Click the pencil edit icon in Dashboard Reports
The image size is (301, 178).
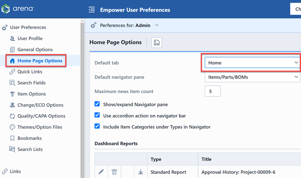(x=101, y=172)
